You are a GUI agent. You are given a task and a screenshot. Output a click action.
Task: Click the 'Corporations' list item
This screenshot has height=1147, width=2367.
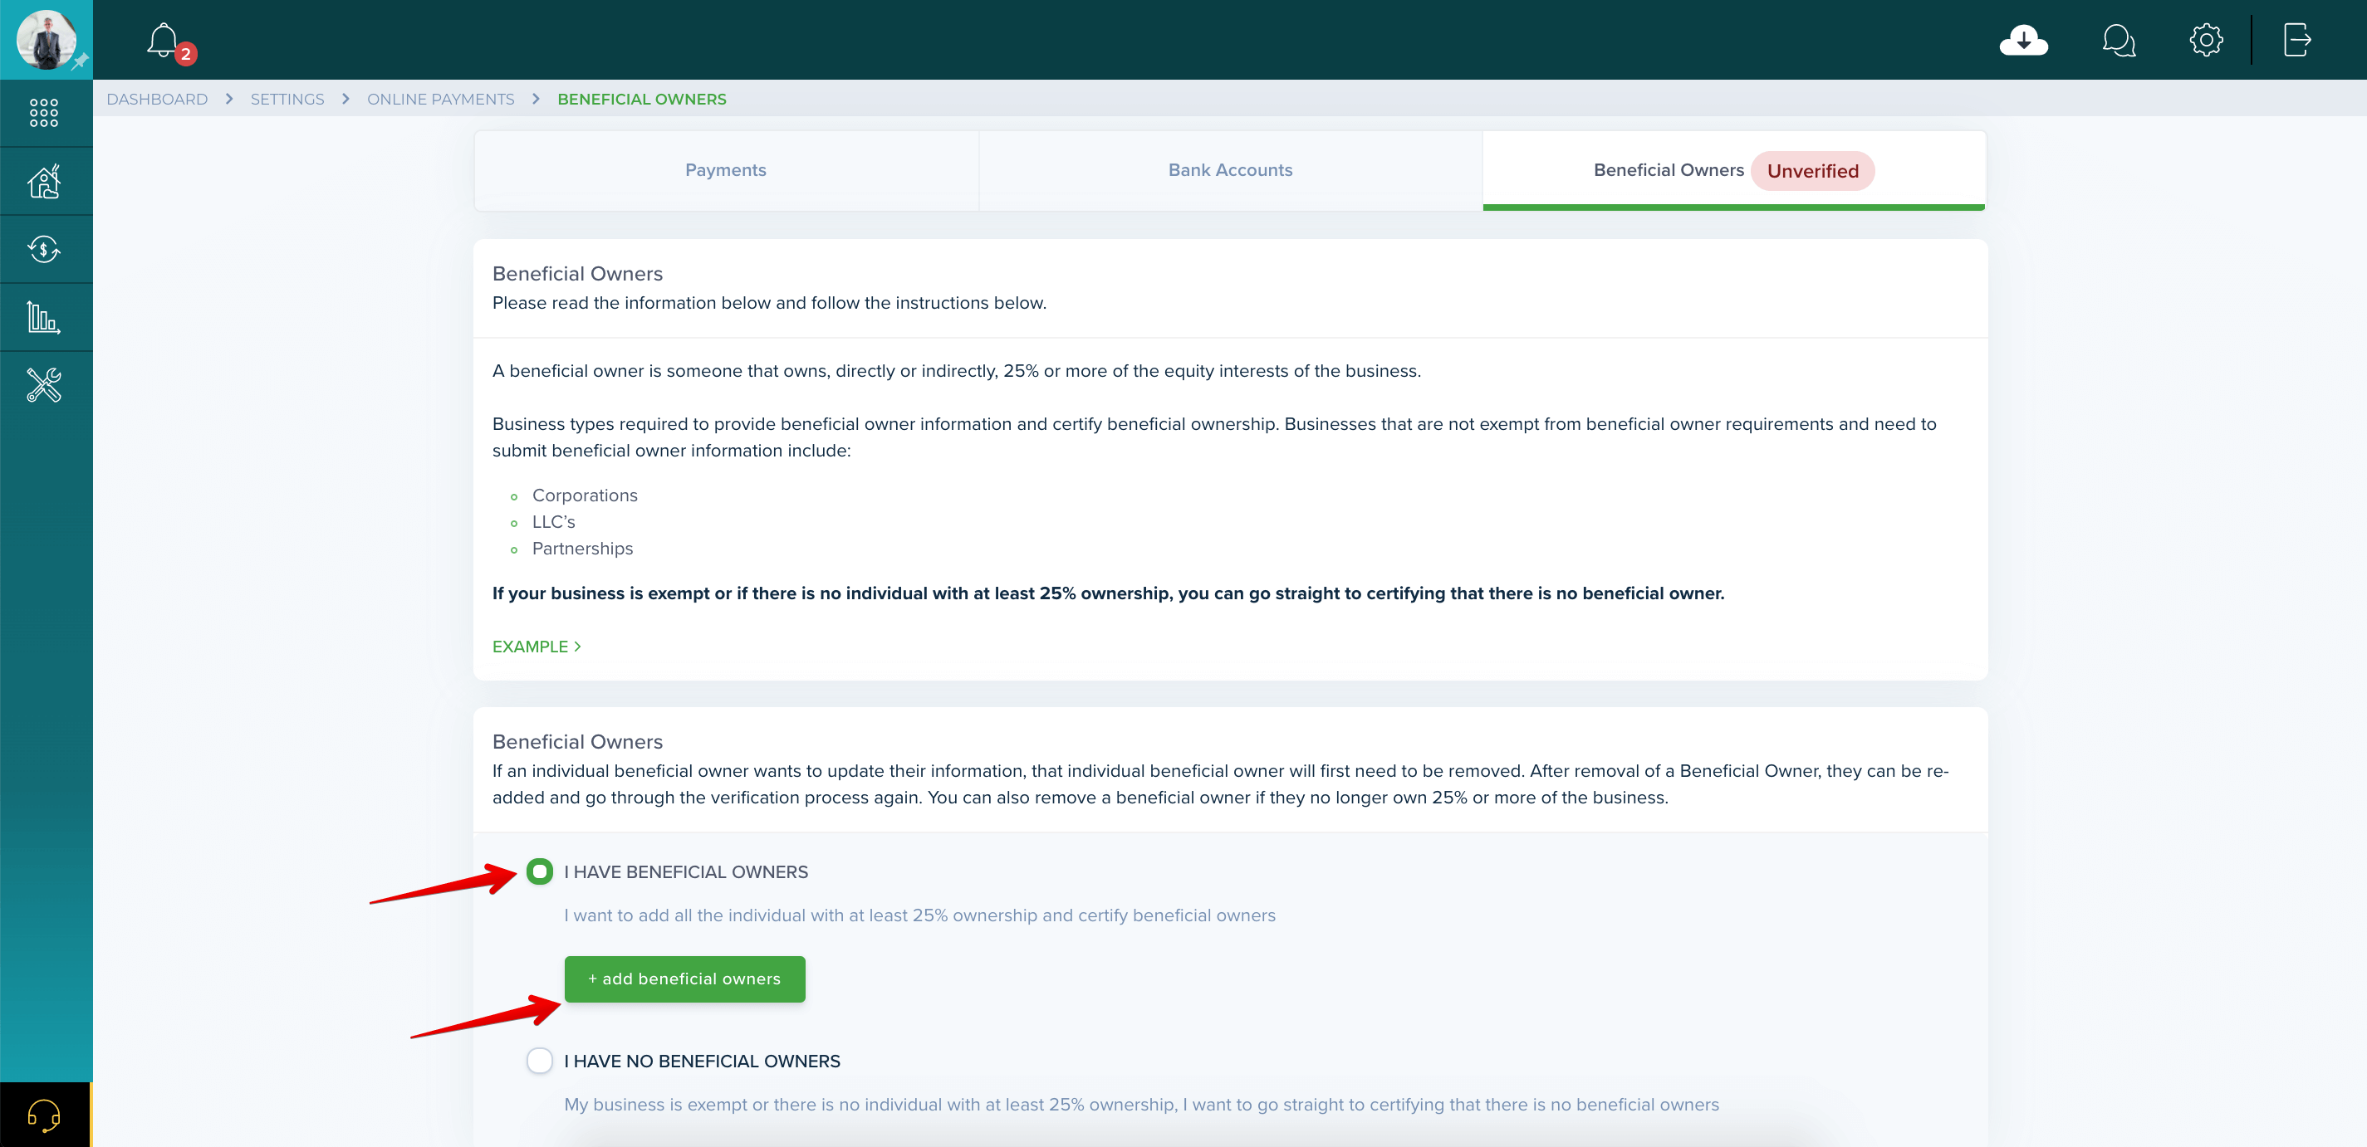[x=585, y=495]
